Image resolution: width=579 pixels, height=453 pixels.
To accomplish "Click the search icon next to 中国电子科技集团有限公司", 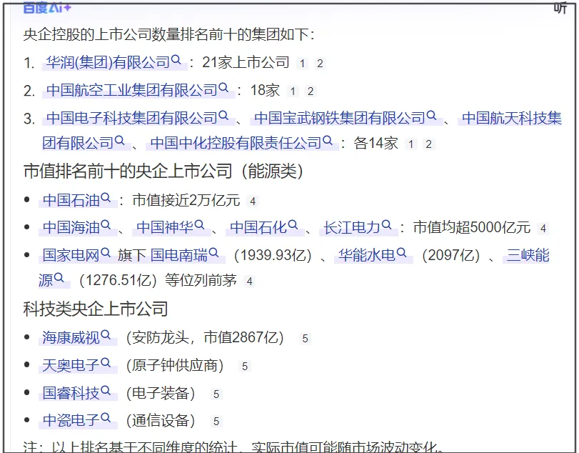I will [x=223, y=115].
